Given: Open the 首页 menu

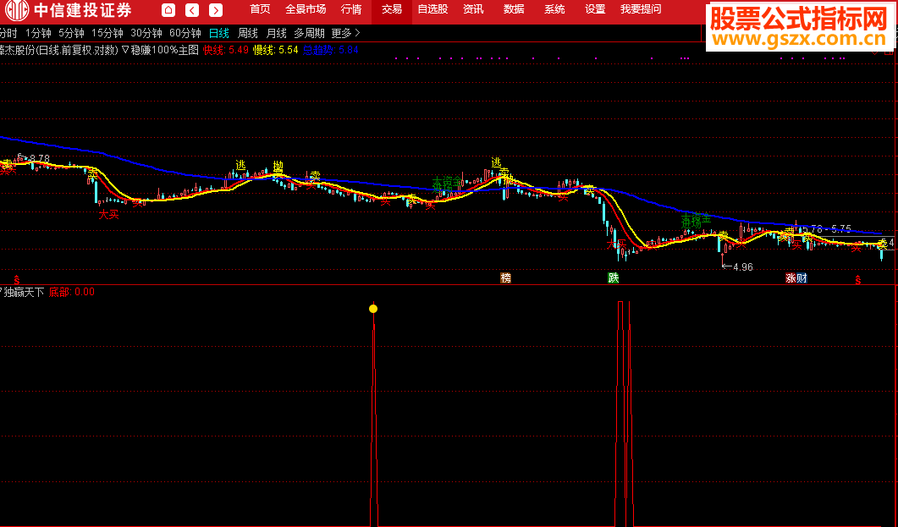Looking at the screenshot, I should [x=260, y=9].
